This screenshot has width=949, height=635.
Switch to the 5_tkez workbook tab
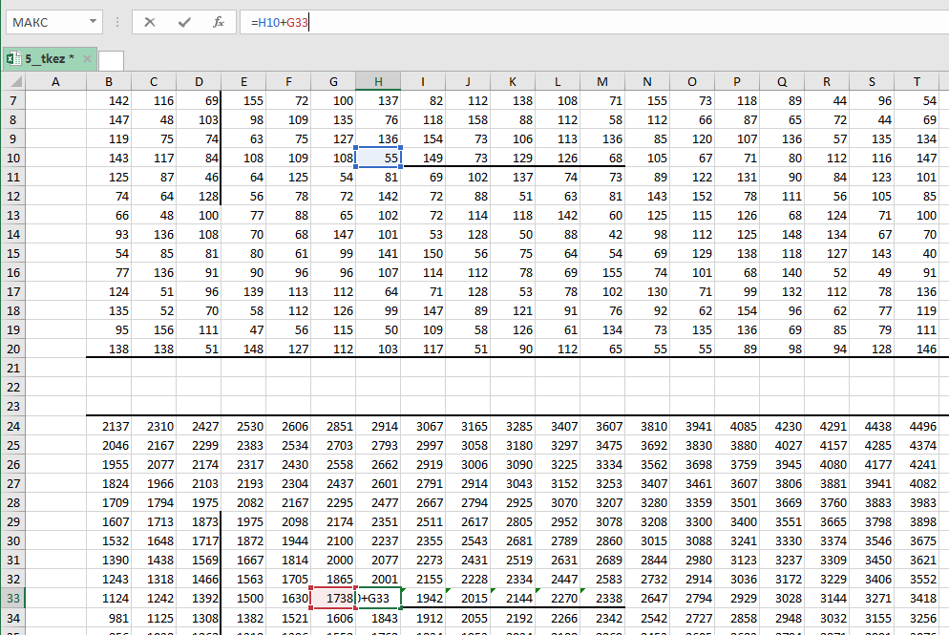pos(48,59)
